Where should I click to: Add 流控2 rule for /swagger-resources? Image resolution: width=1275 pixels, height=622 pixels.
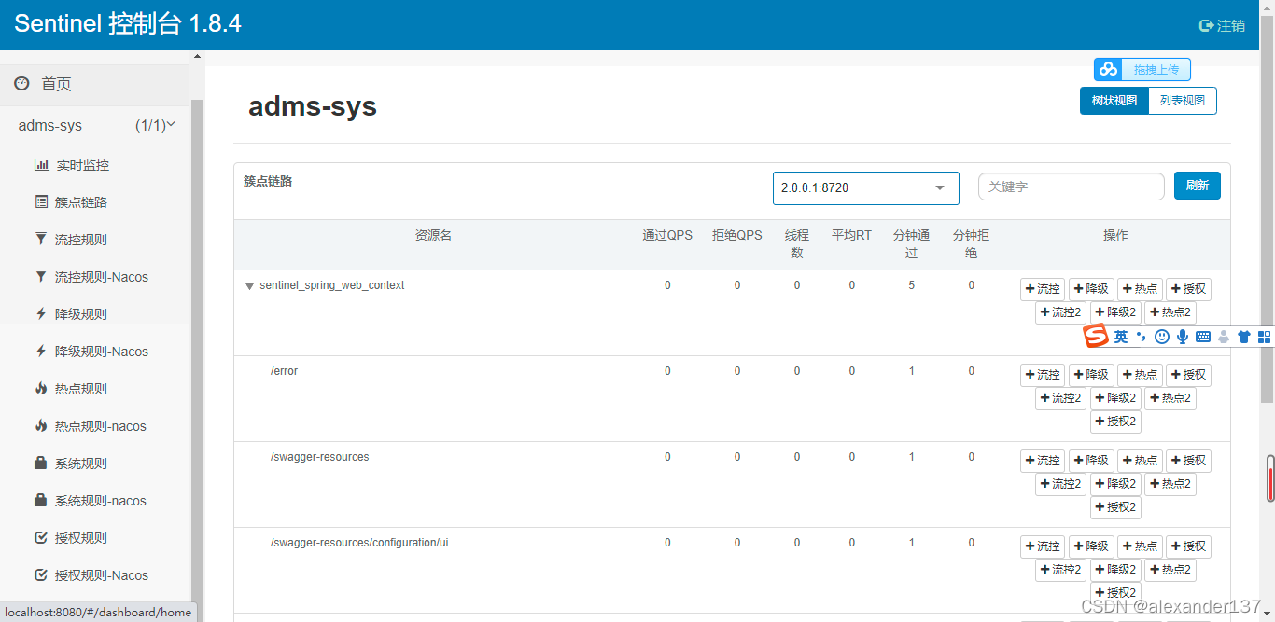click(x=1061, y=484)
